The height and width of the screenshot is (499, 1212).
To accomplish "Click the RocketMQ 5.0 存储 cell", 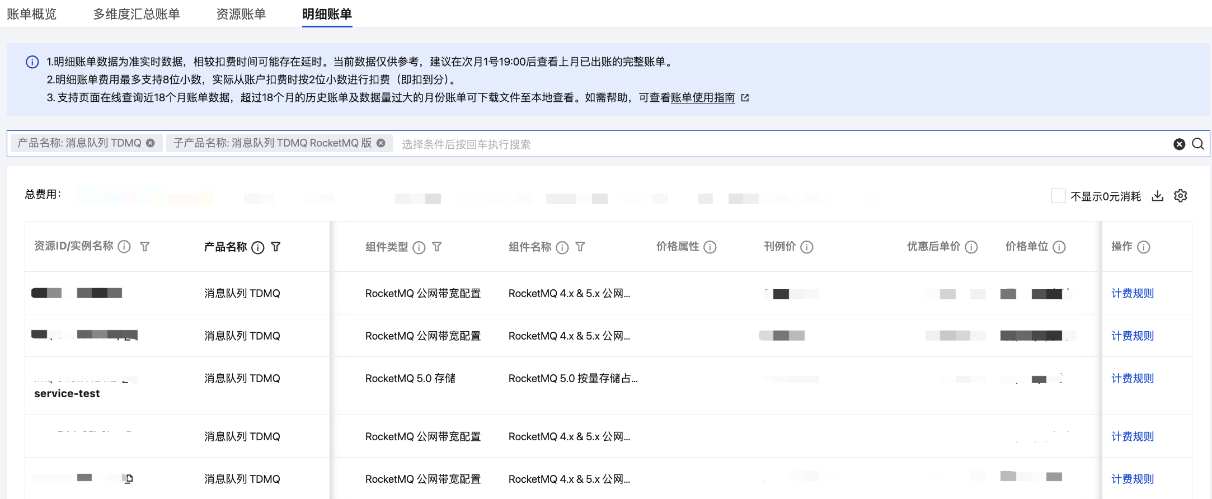I will pos(410,379).
